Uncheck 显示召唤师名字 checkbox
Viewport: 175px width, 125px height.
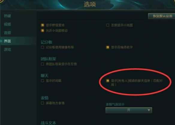(x=107, y=47)
